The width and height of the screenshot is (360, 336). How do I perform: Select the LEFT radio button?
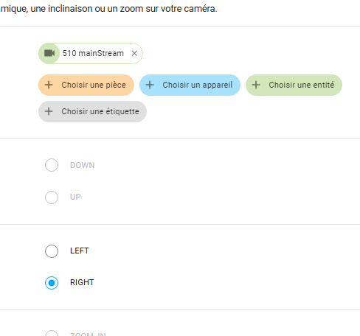pyautogui.click(x=52, y=251)
